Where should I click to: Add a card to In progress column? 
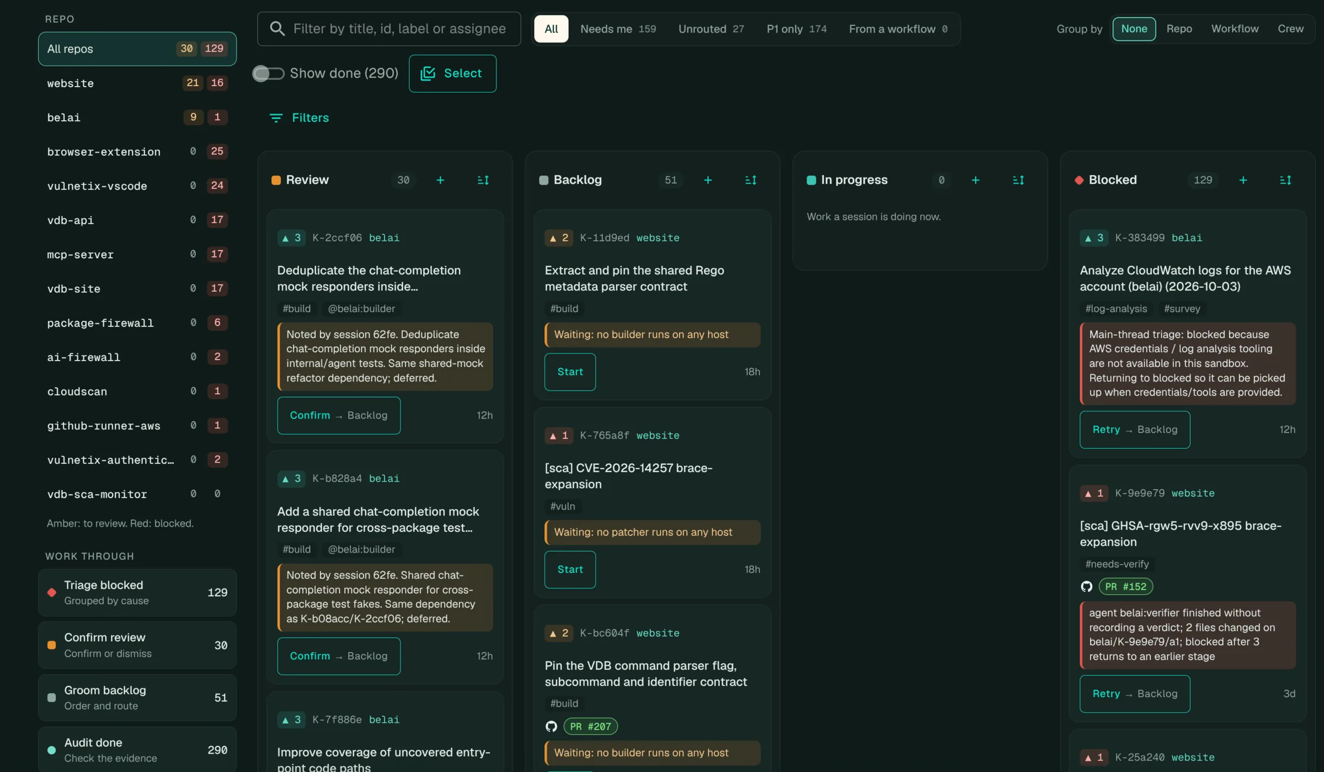[x=975, y=180]
